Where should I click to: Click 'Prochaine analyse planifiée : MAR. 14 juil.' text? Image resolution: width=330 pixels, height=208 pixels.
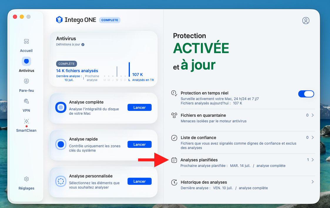pyautogui.click(x=215, y=166)
